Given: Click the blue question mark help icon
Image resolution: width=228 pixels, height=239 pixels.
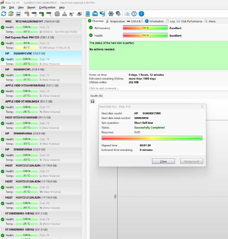Looking at the screenshot, I should point(134,14).
